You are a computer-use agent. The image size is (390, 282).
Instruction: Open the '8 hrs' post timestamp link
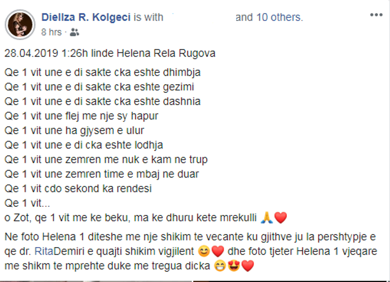[x=51, y=32]
